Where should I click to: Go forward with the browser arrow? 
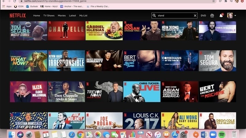(x=9, y=1)
